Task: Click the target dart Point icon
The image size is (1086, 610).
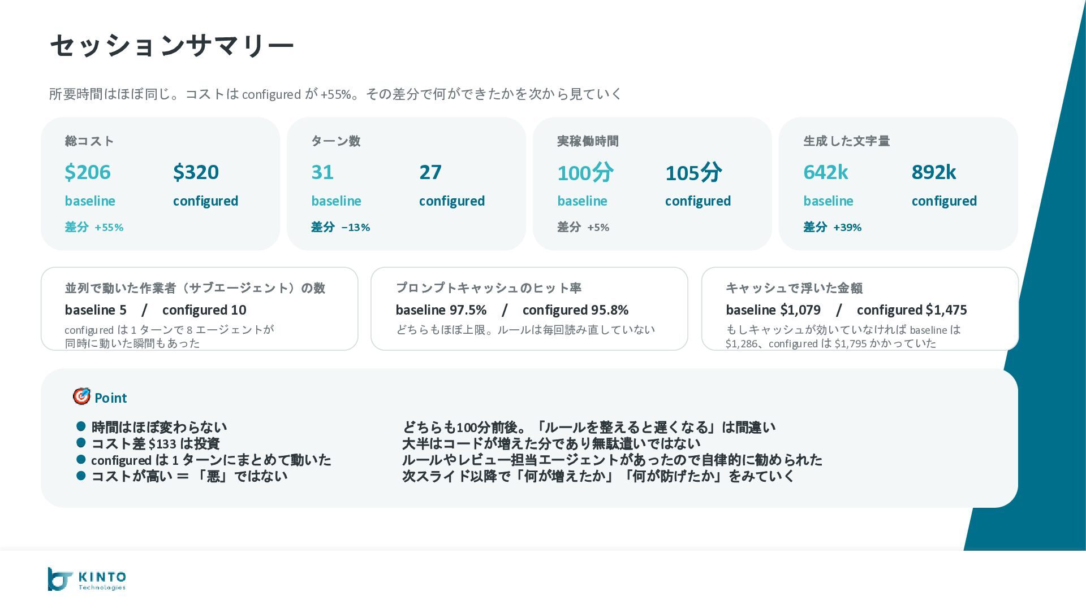Action: [x=81, y=396]
